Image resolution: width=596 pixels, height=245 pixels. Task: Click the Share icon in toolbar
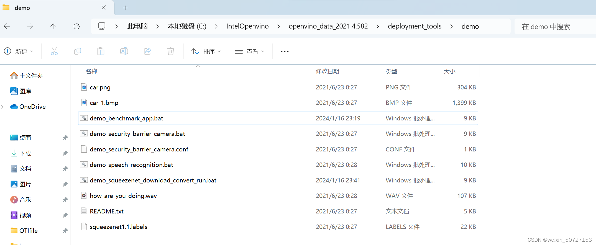point(147,51)
